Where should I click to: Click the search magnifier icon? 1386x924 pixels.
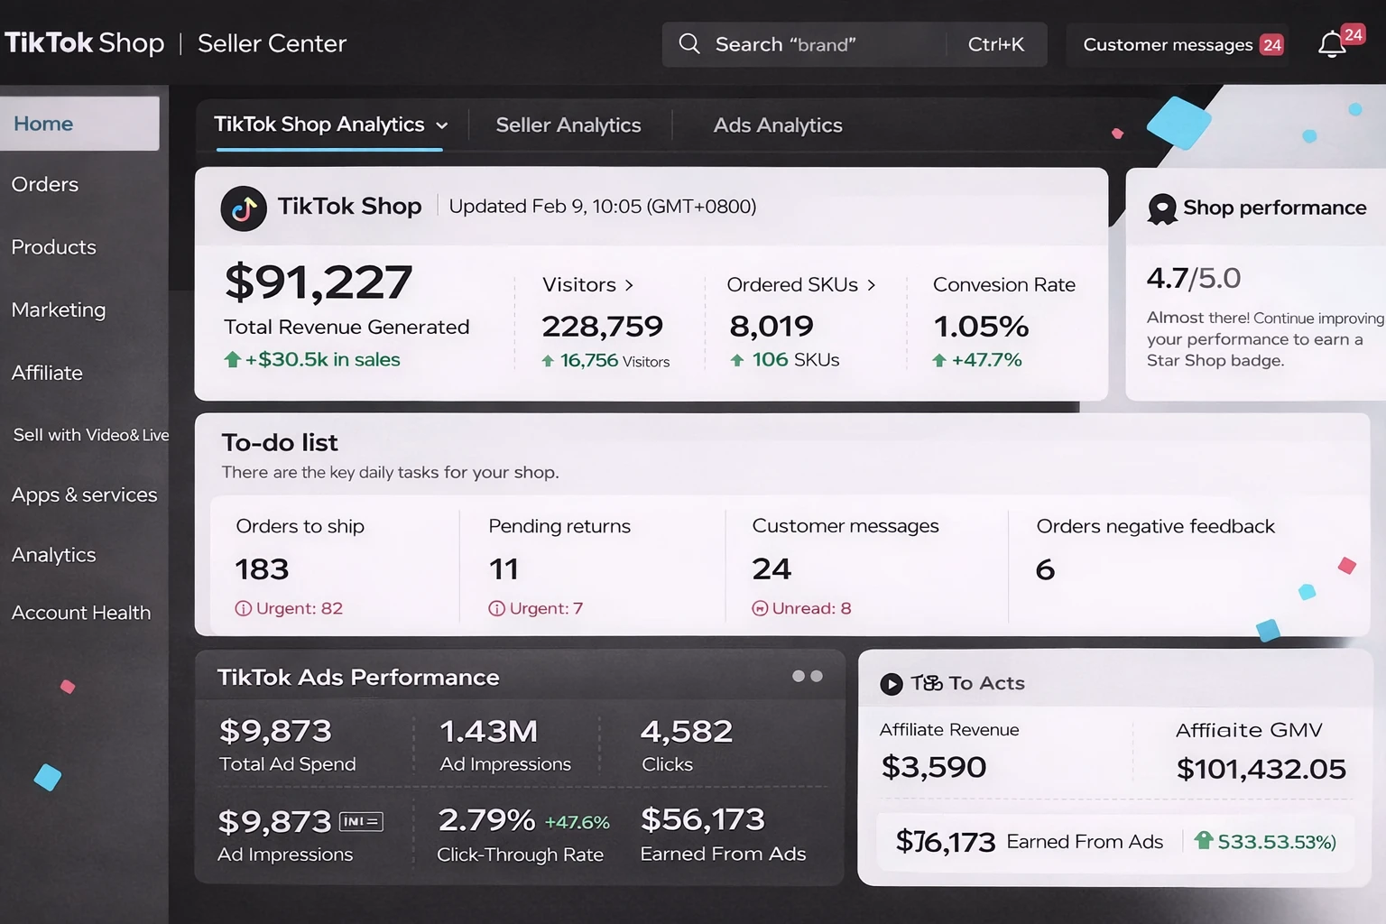689,43
